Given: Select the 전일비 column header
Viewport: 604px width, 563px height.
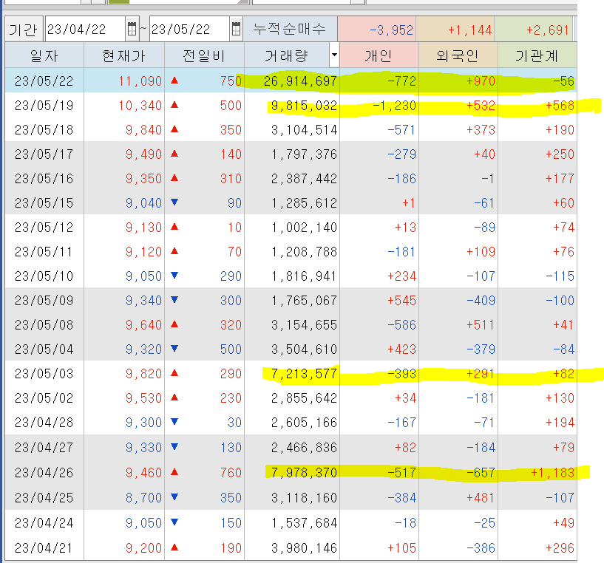Looking at the screenshot, I should pyautogui.click(x=204, y=55).
